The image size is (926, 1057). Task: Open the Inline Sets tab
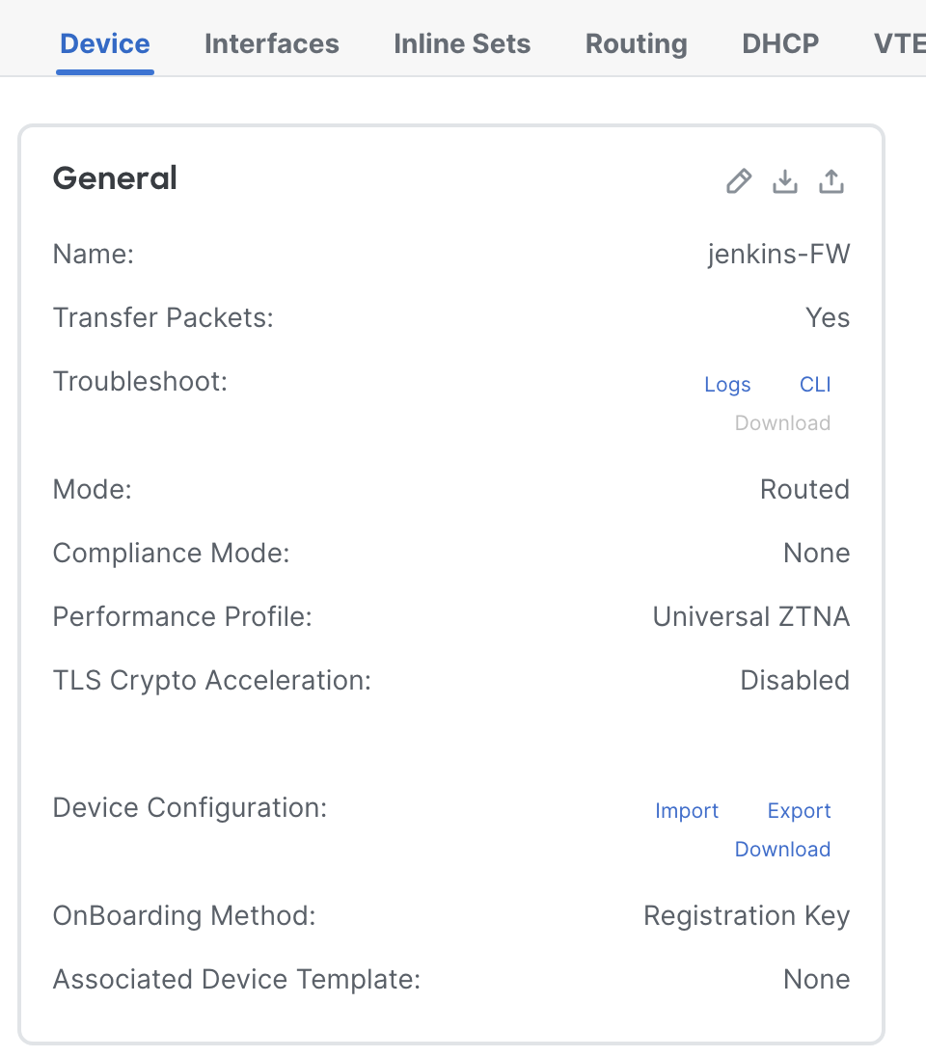point(462,43)
